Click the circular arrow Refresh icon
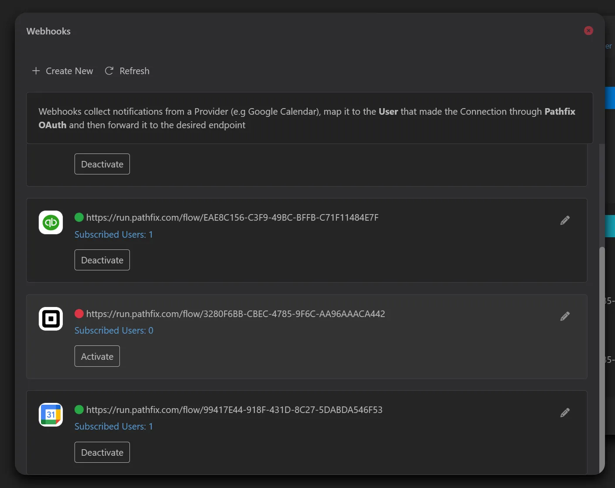Screen dimensions: 615x488 tap(109, 71)
